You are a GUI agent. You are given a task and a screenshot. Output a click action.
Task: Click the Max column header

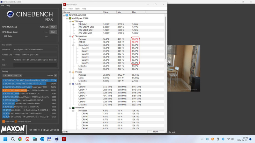138,12
